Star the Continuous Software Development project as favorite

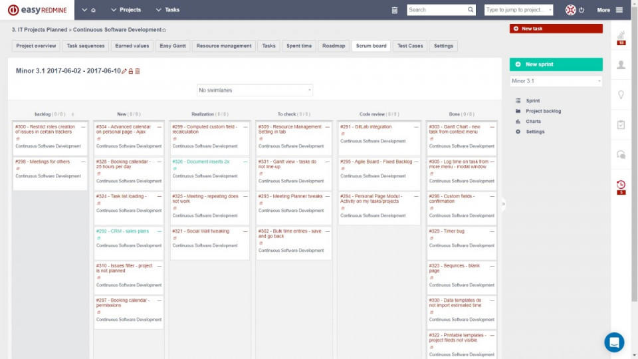pyautogui.click(x=164, y=30)
